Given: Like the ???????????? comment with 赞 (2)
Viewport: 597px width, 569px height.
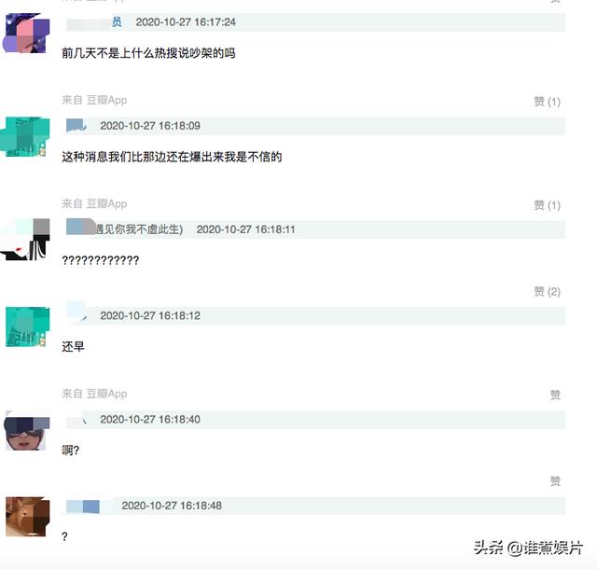Looking at the screenshot, I should [x=548, y=291].
